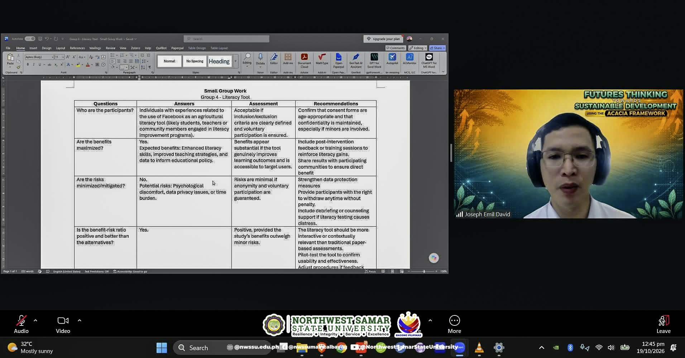Launch the Autopilot add-in
Screen dimensions: 685x358
click(x=392, y=59)
